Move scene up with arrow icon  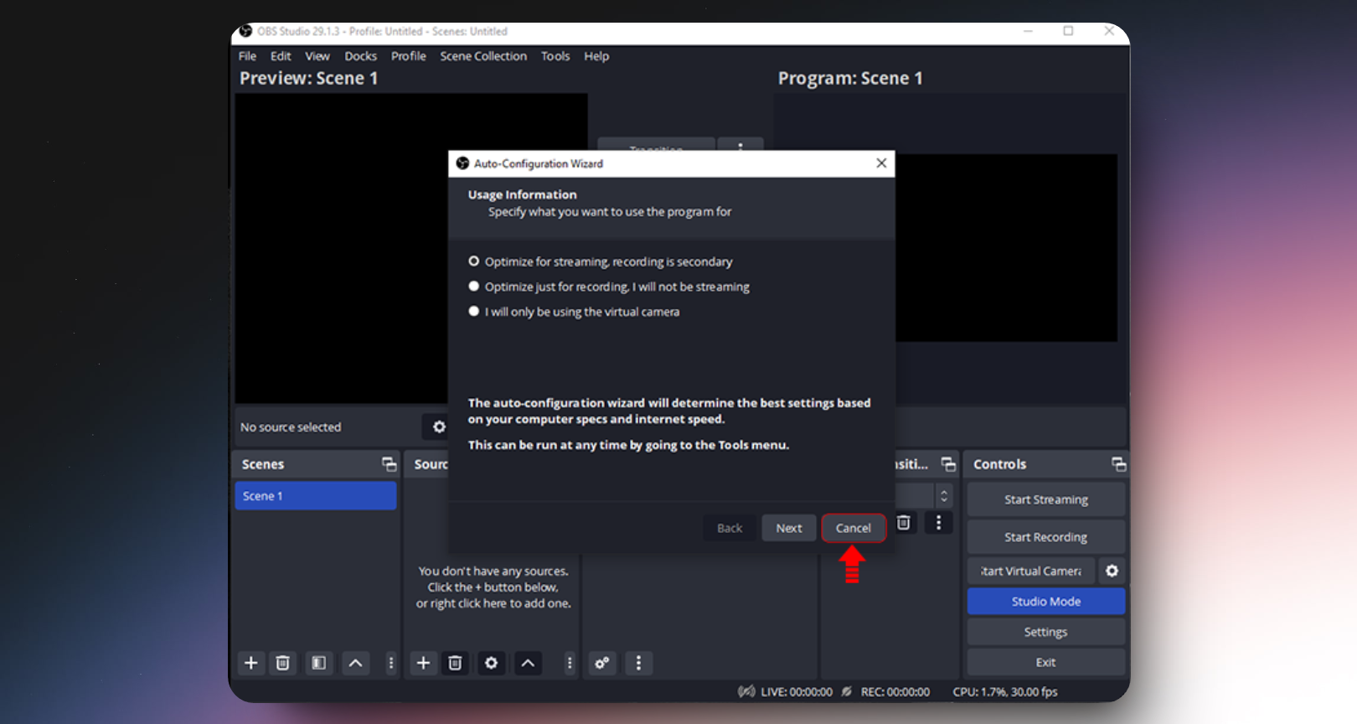[355, 663]
